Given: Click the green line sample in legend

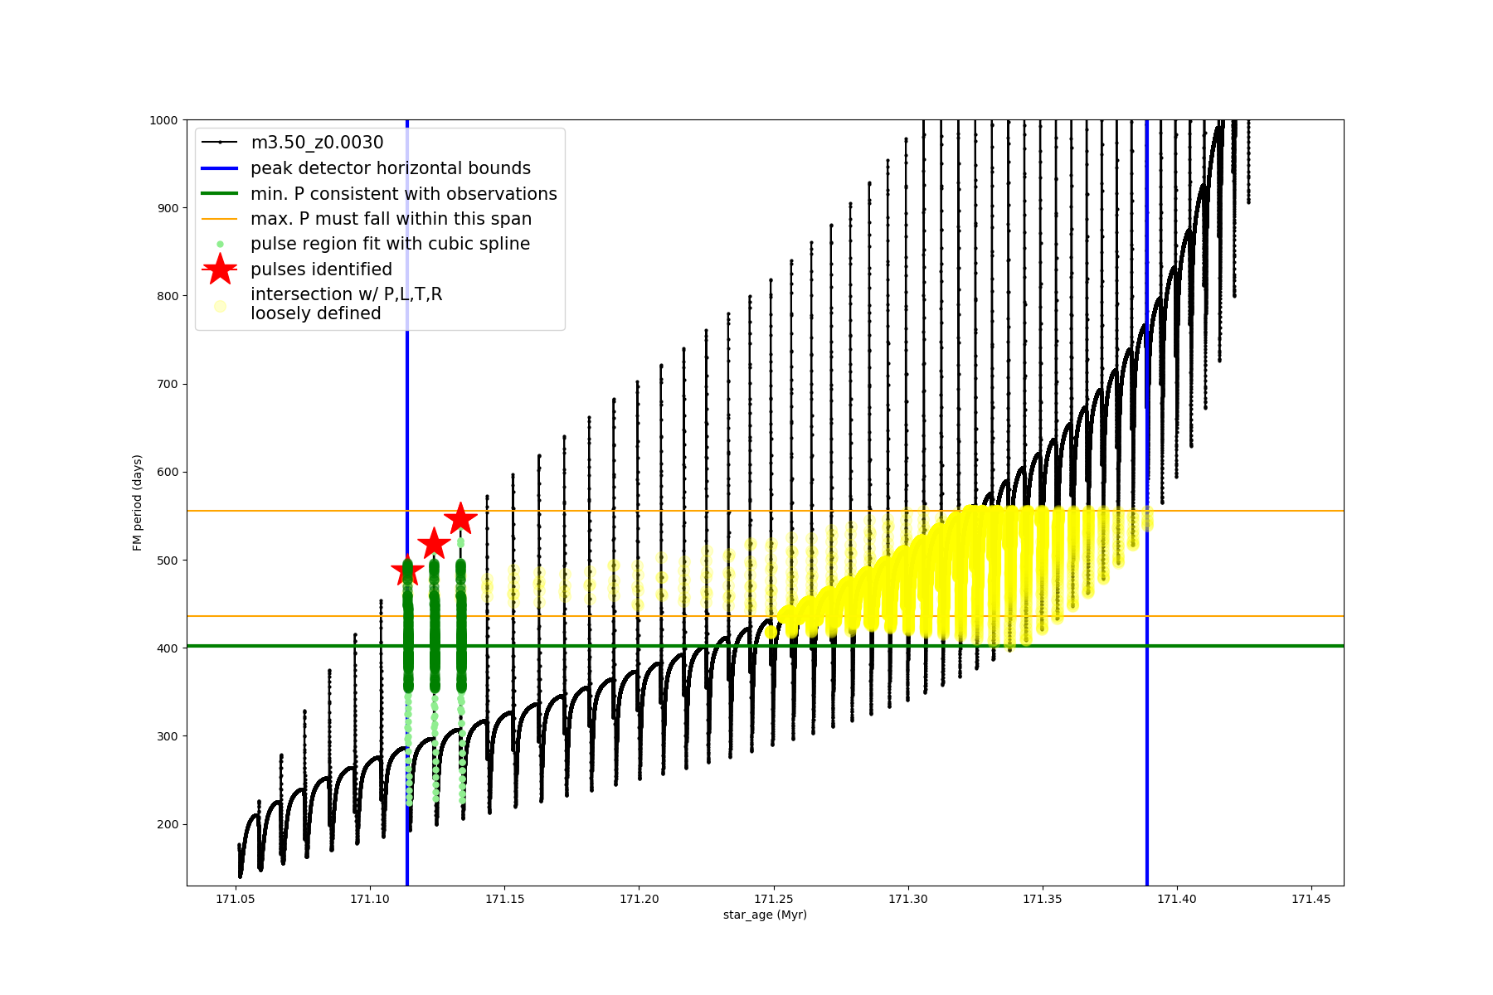Looking at the screenshot, I should coord(220,193).
